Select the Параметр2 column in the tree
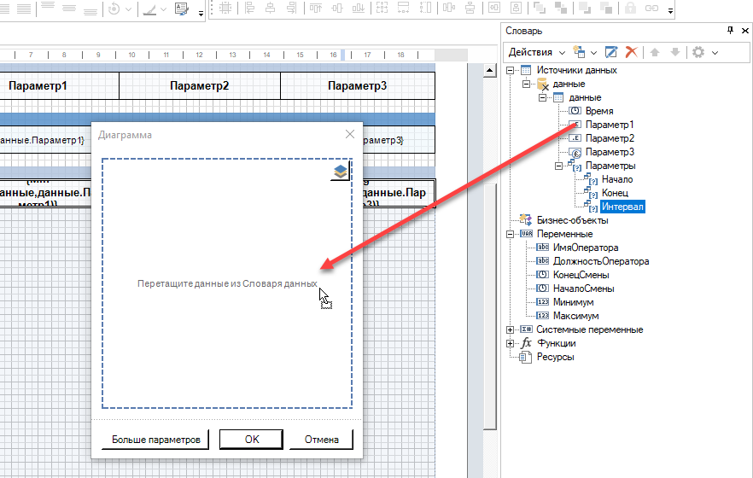This screenshot has width=753, height=478. (x=610, y=138)
